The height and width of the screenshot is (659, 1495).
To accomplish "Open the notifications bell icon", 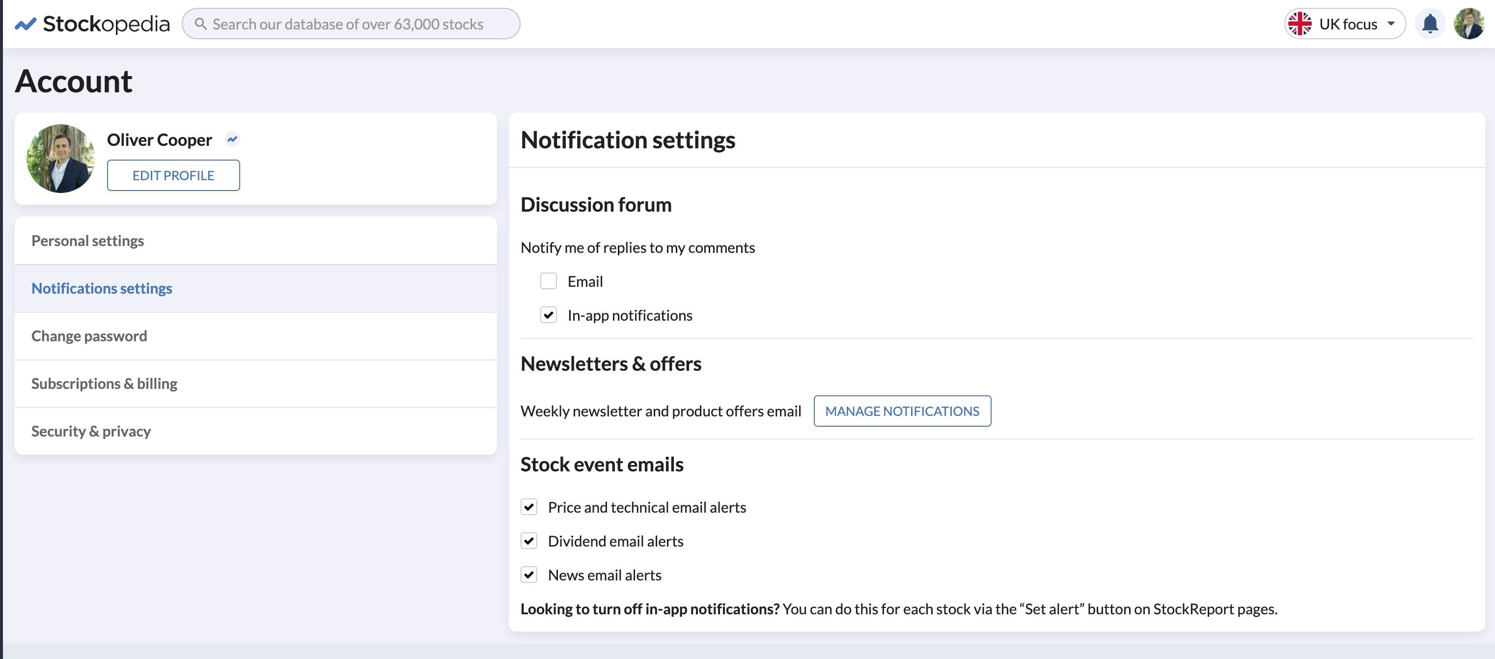I will (x=1429, y=24).
